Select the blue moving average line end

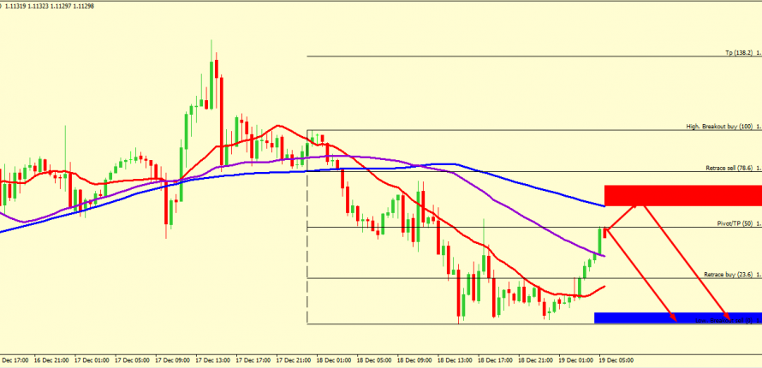coord(603,206)
